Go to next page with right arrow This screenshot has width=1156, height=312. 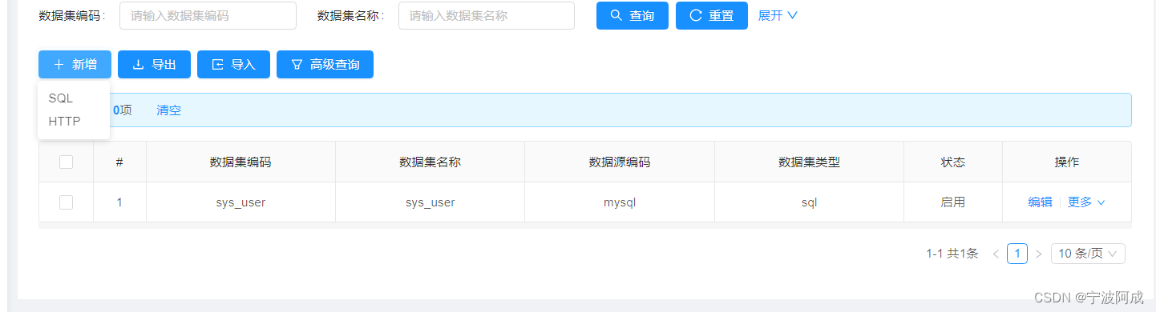pyautogui.click(x=1039, y=254)
